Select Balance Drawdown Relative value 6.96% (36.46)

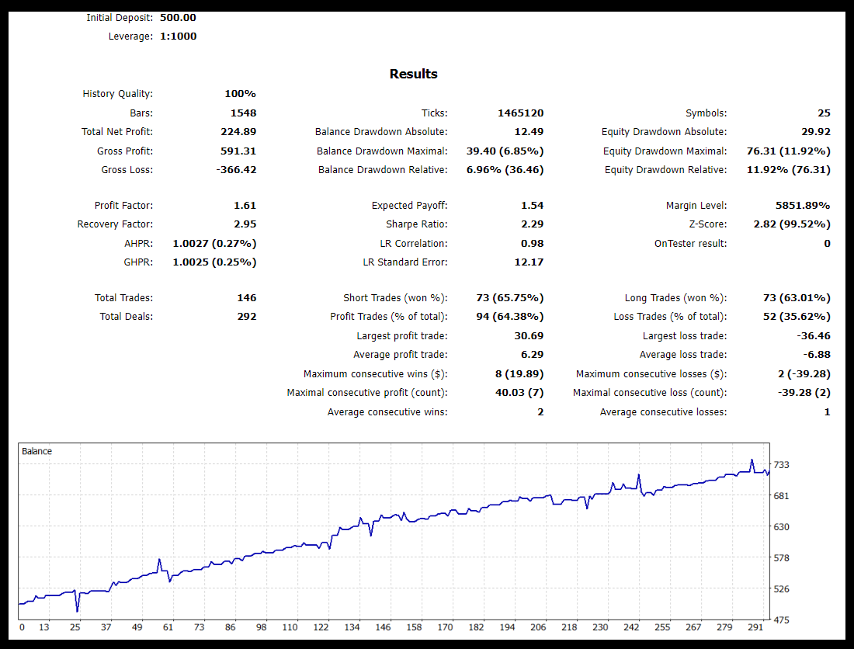[505, 170]
